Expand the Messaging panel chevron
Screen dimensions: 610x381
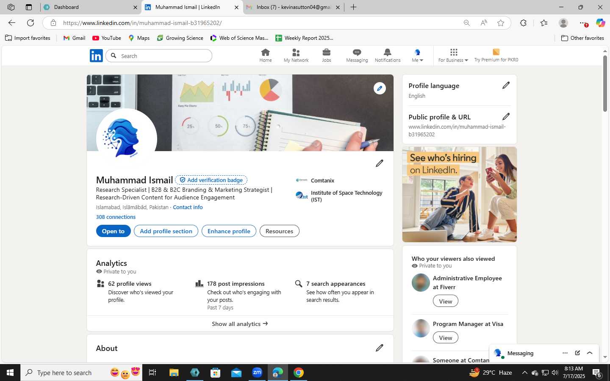(590, 353)
